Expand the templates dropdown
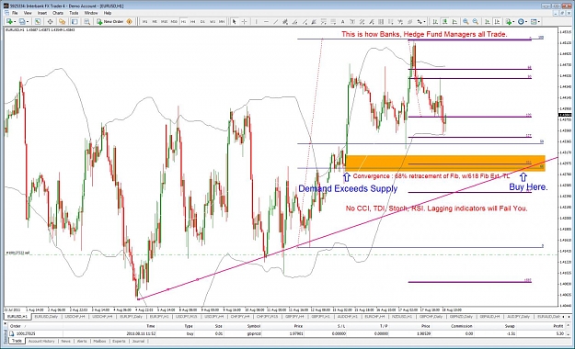 click(539, 22)
